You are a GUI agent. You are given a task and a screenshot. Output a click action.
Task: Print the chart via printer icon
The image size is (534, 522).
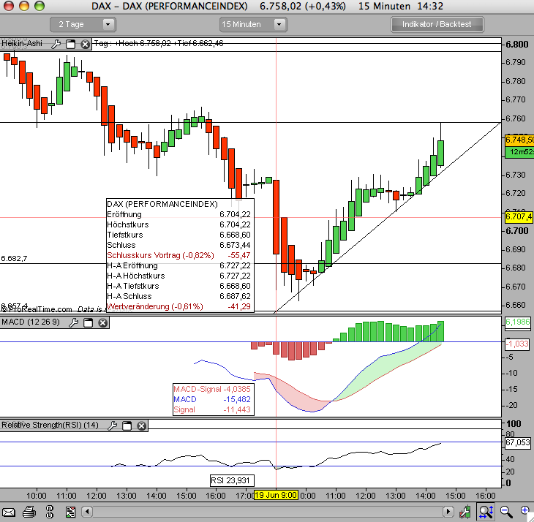coord(29,512)
